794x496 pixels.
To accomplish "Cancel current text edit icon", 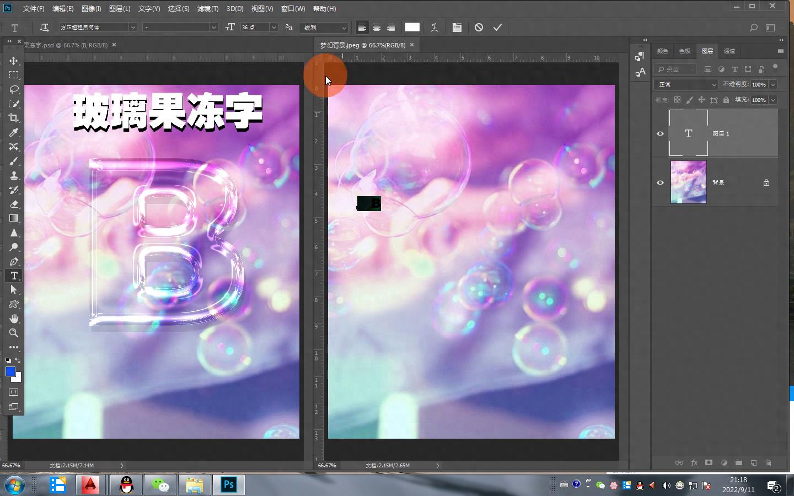I will tap(479, 28).
